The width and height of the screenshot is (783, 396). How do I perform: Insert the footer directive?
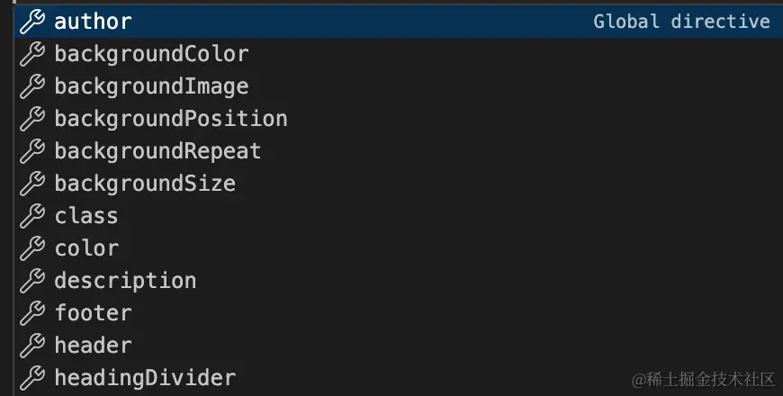click(93, 313)
